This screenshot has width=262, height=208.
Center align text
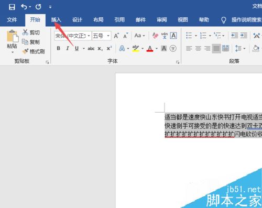pos(198,48)
